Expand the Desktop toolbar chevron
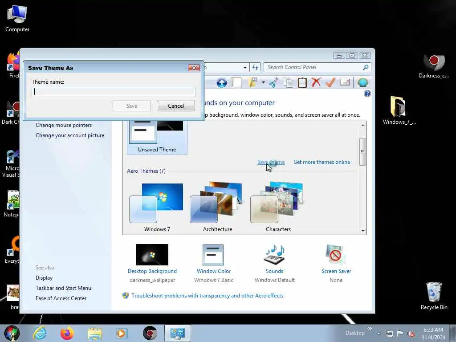The width and height of the screenshot is (456, 342). pos(370,329)
